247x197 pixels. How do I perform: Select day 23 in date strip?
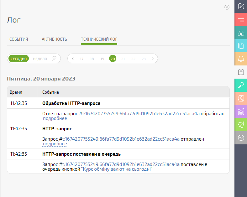pos(144,59)
